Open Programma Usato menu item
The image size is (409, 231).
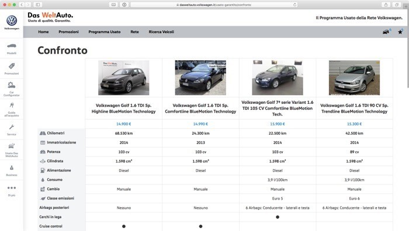pos(105,32)
